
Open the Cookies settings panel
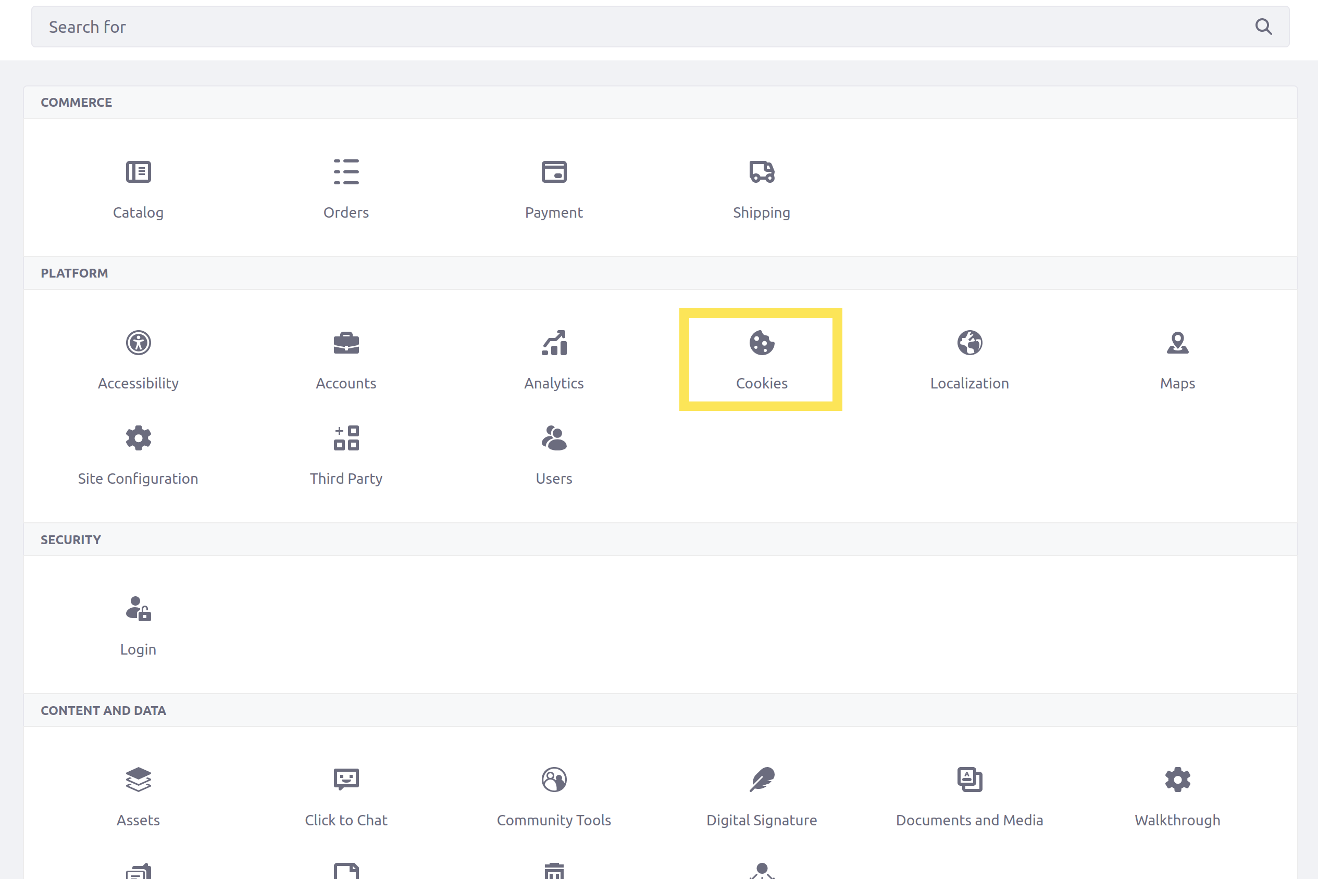click(x=762, y=359)
